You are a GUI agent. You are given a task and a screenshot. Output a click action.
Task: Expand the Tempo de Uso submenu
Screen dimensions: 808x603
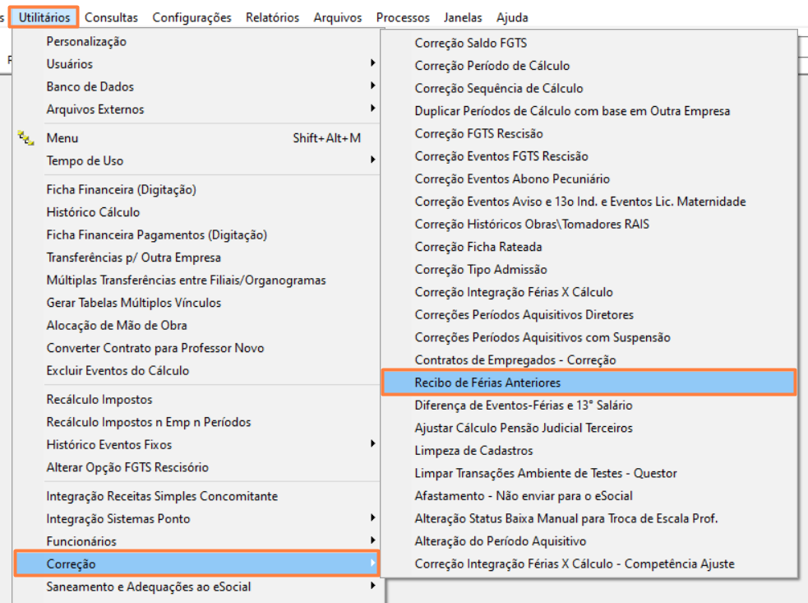pos(196,161)
